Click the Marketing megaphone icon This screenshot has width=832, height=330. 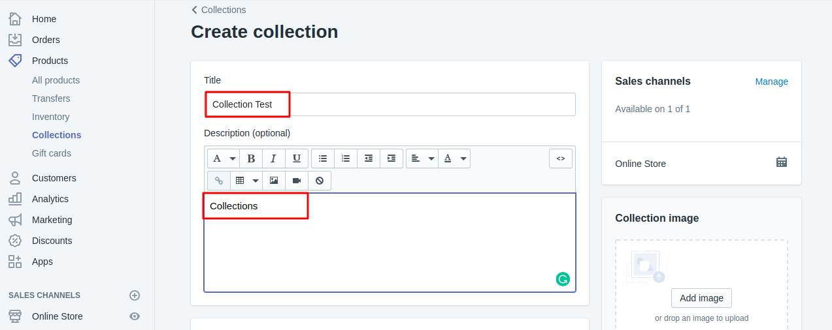(15, 220)
